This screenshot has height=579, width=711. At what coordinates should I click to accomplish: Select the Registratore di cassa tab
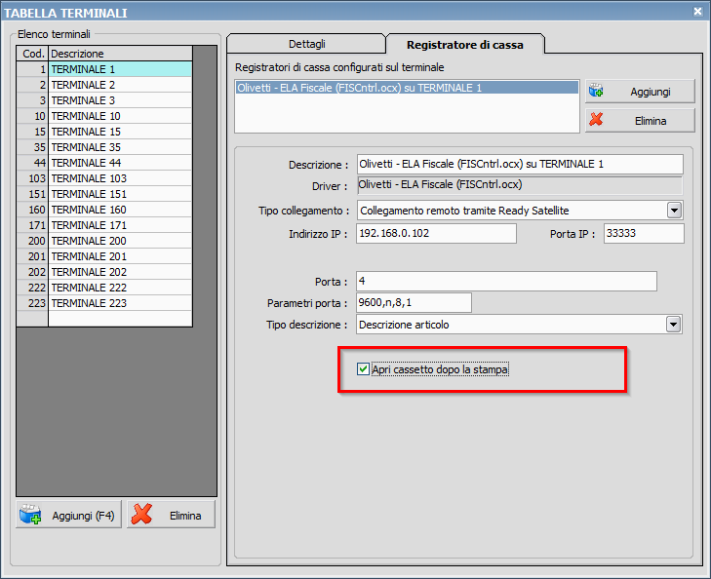coord(465,45)
